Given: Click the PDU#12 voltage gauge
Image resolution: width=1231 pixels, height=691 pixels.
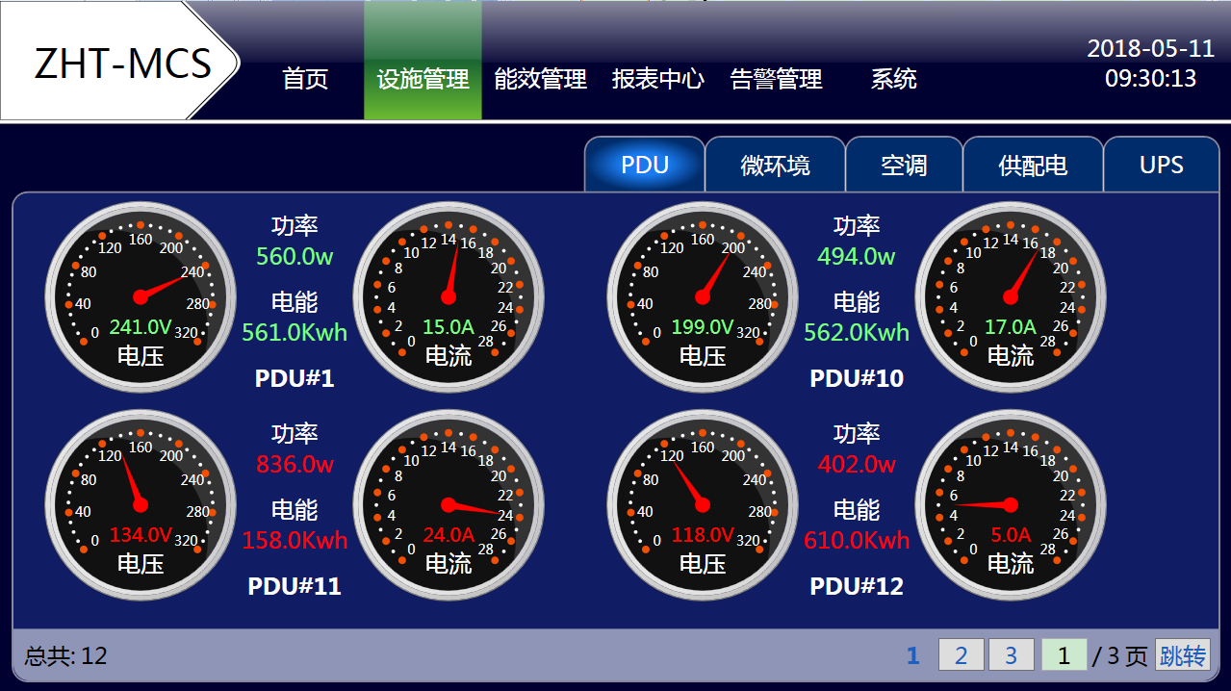Looking at the screenshot, I should (x=703, y=504).
